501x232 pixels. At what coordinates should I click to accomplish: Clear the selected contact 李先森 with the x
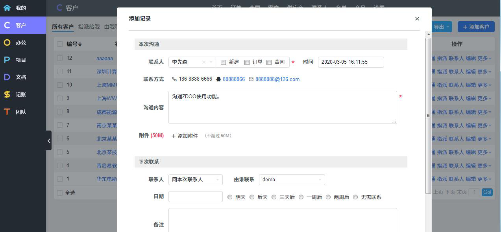(204, 62)
